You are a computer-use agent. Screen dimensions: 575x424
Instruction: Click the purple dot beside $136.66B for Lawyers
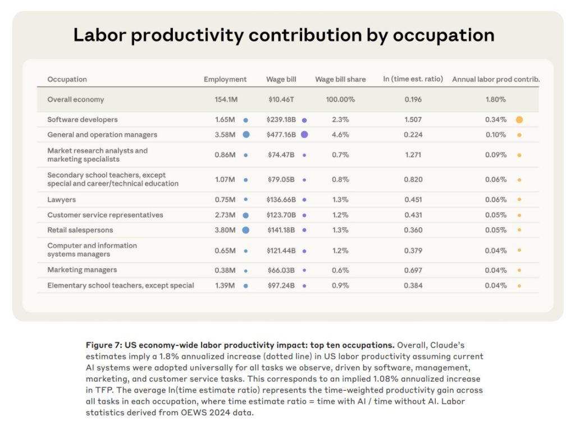coord(304,200)
